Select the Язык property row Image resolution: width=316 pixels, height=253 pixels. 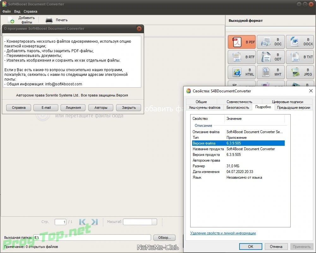(x=238, y=177)
